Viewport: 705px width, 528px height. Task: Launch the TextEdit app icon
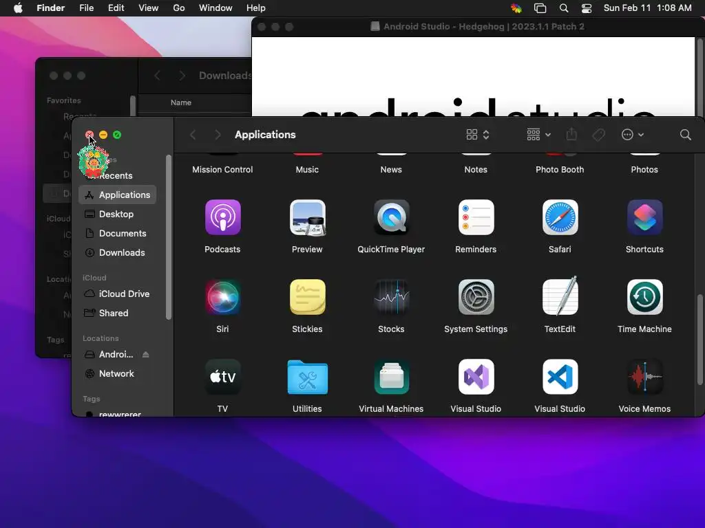[560, 296]
